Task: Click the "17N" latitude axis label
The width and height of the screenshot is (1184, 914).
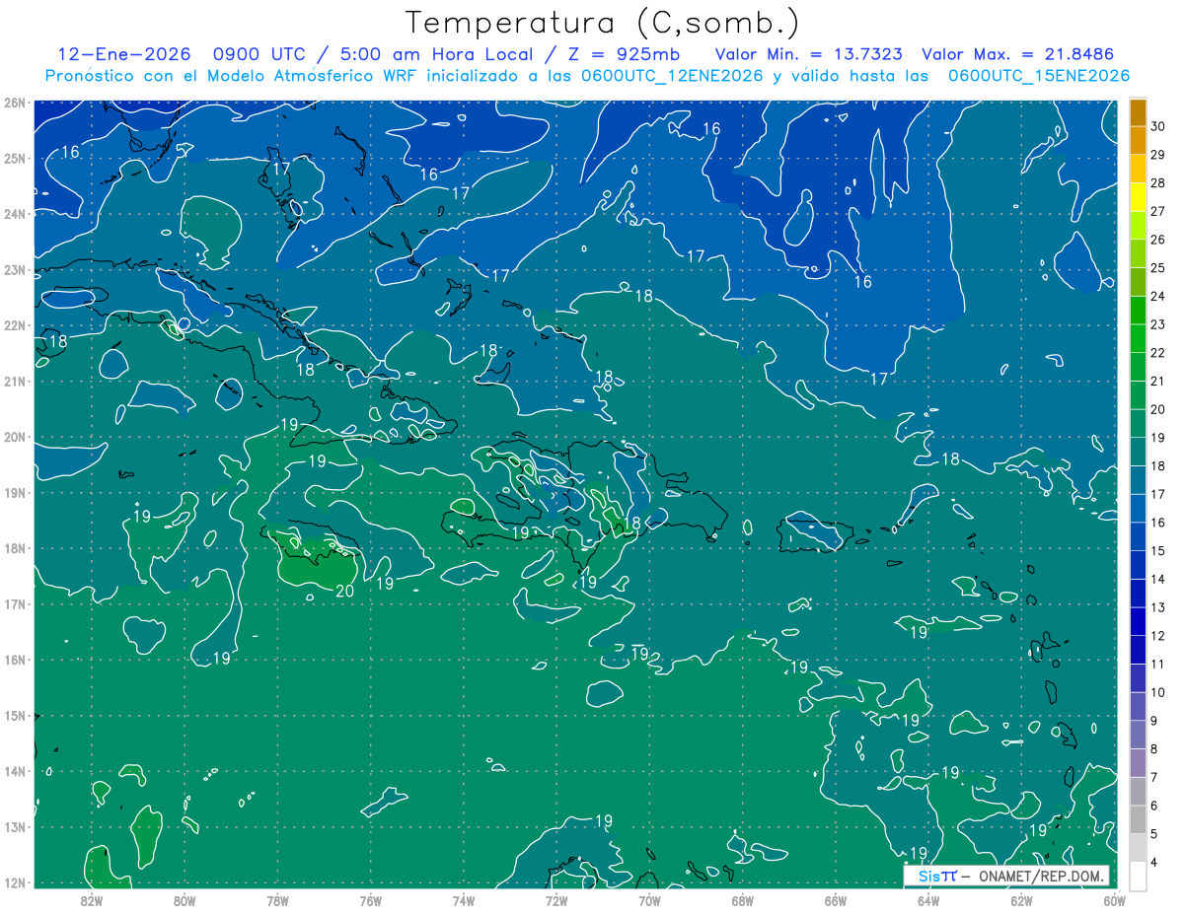Action: click(x=14, y=603)
